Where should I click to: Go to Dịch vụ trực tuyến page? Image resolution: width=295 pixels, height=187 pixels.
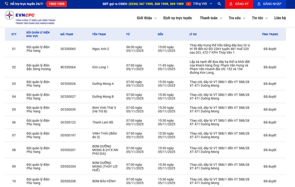click(x=177, y=18)
